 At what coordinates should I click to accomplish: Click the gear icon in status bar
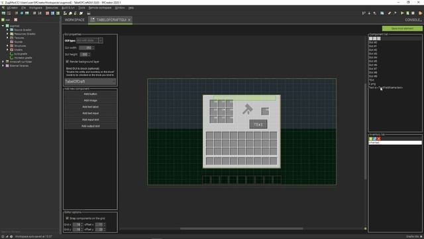coord(11,236)
